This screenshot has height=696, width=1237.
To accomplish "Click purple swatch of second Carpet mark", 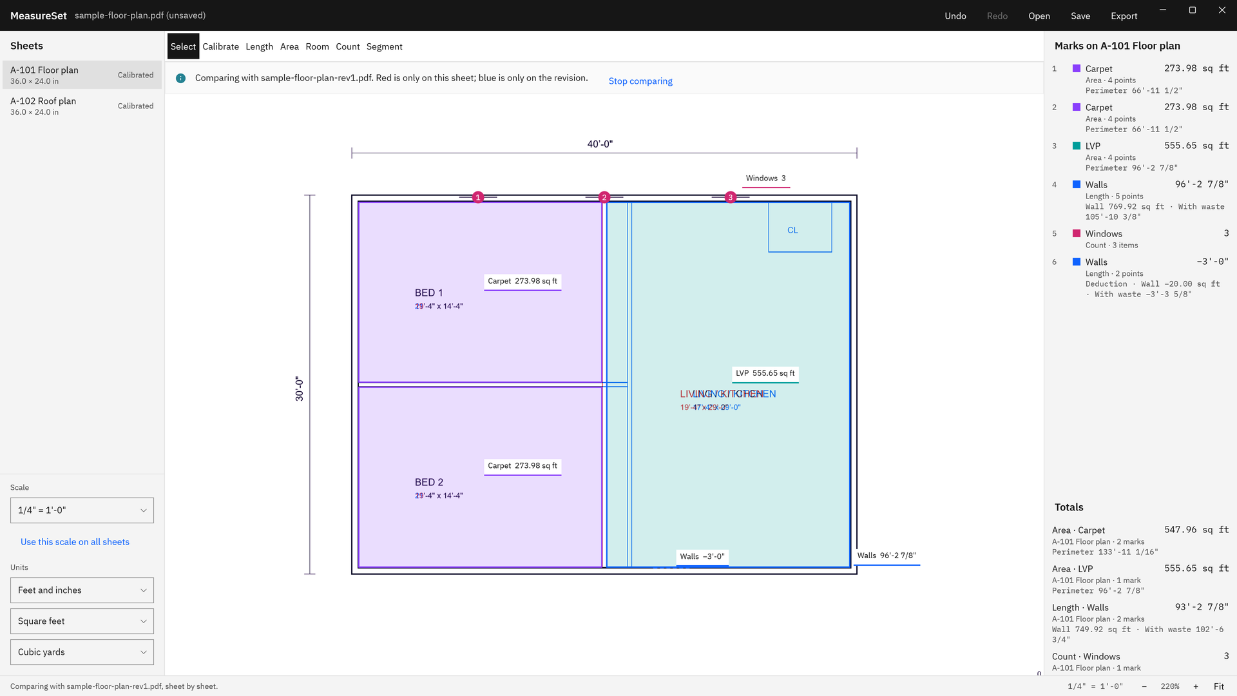I will 1077,107.
